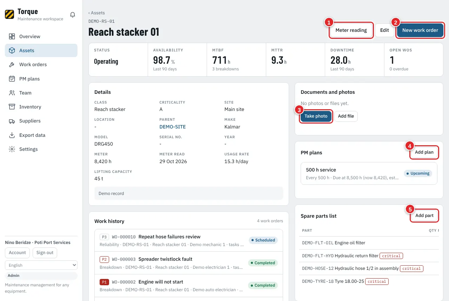Click the Edit asset button
The height and width of the screenshot is (301, 449).
tap(384, 30)
